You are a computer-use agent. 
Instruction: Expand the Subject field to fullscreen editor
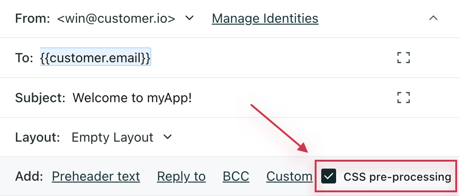[x=404, y=98]
